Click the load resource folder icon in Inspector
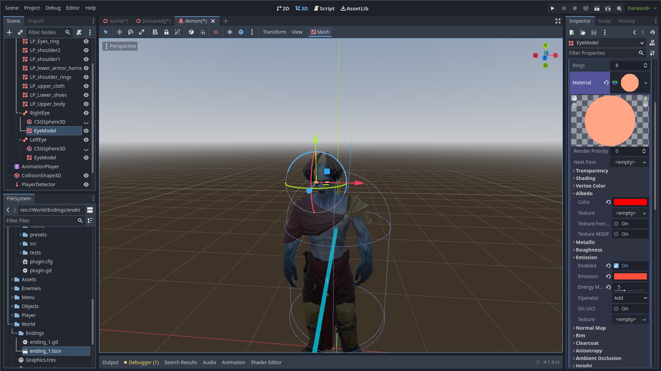The height and width of the screenshot is (371, 661). click(583, 32)
